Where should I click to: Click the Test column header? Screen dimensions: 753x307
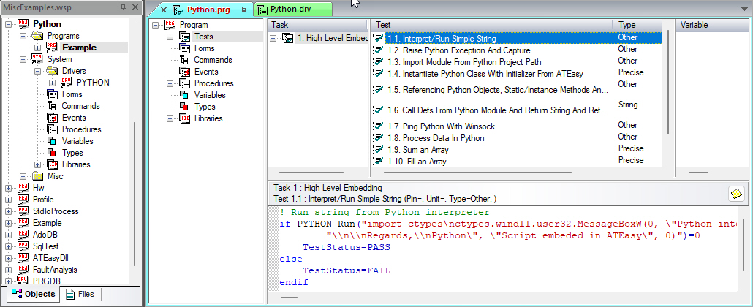click(492, 25)
